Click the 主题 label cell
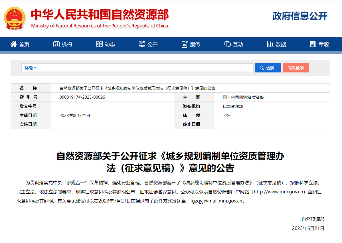Viewport: 342px width, 243px height. click(194, 97)
